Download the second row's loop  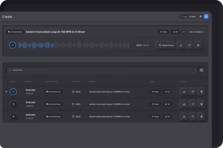tap(184, 104)
